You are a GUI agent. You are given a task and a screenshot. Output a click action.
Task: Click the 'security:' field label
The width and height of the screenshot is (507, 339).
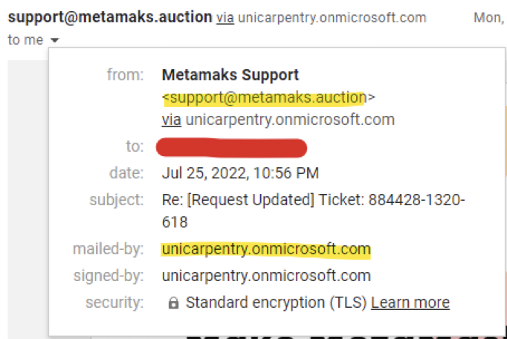[114, 303]
